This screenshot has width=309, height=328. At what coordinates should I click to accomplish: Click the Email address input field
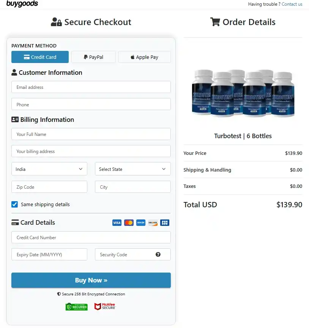[x=91, y=87]
